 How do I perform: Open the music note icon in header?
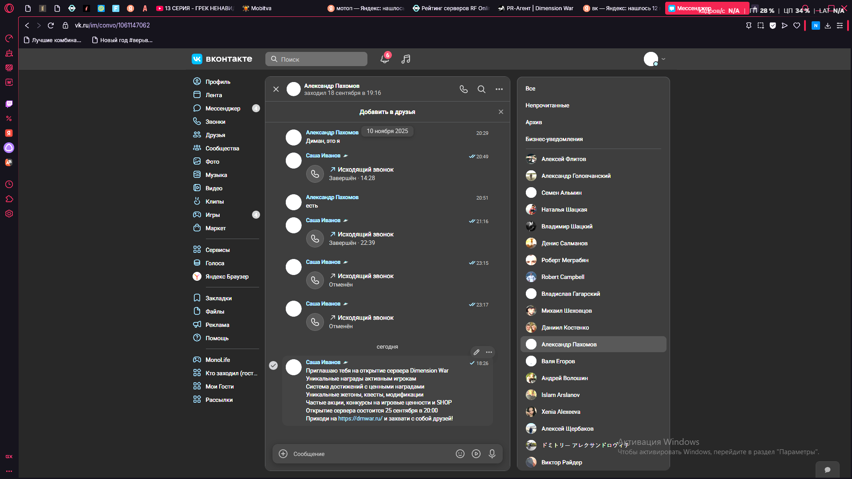406,59
